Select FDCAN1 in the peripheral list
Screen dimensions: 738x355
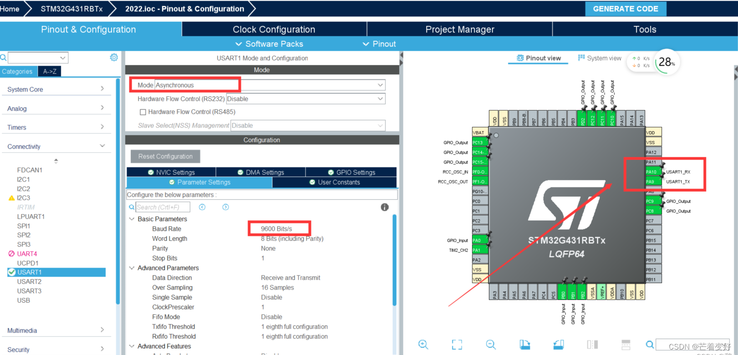[x=30, y=170]
